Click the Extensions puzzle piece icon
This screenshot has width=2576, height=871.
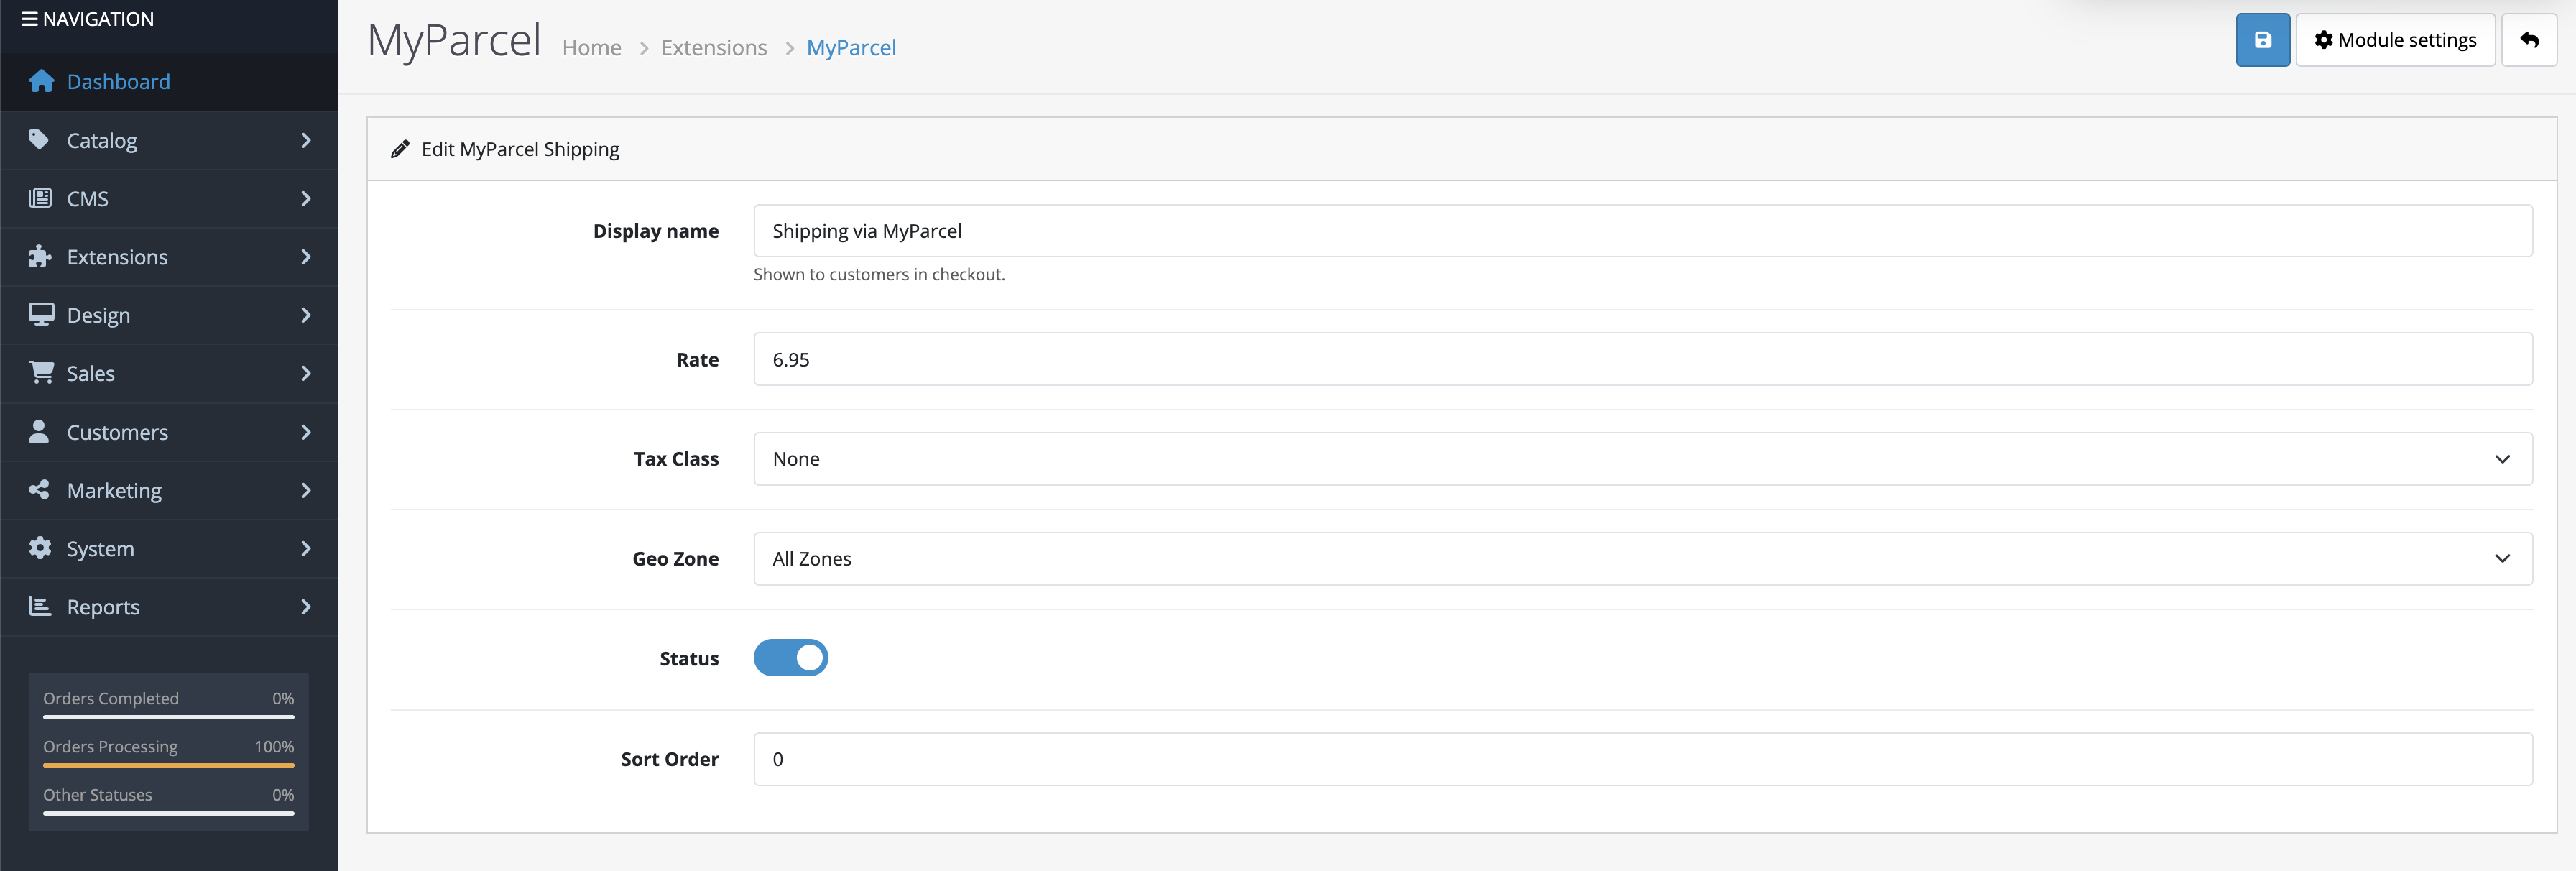pos(40,256)
